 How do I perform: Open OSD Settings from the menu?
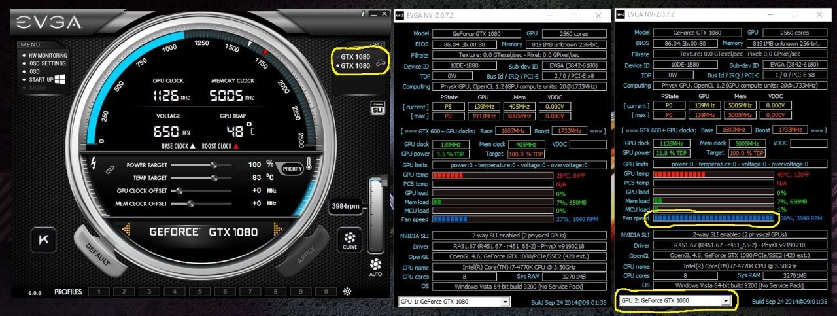pyautogui.click(x=47, y=63)
